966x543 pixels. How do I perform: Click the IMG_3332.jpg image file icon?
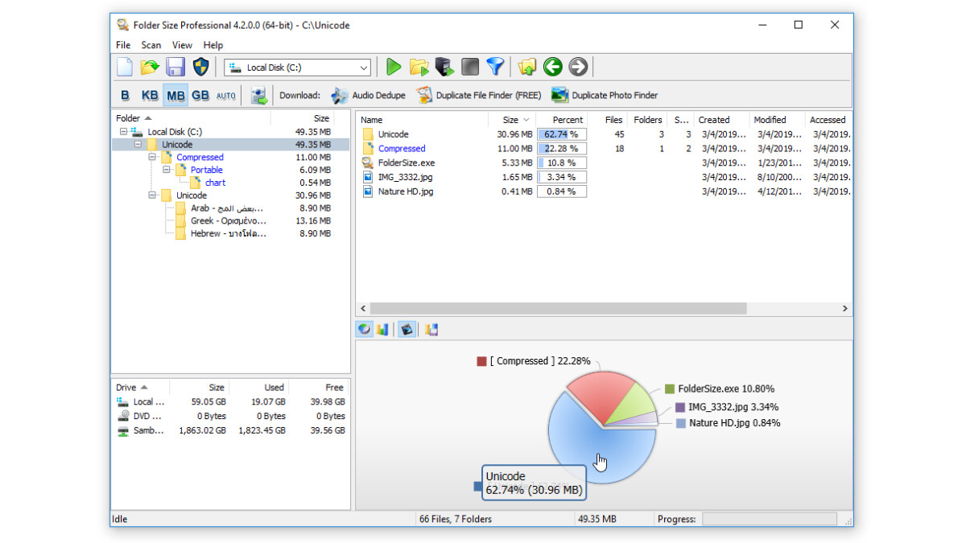(368, 177)
